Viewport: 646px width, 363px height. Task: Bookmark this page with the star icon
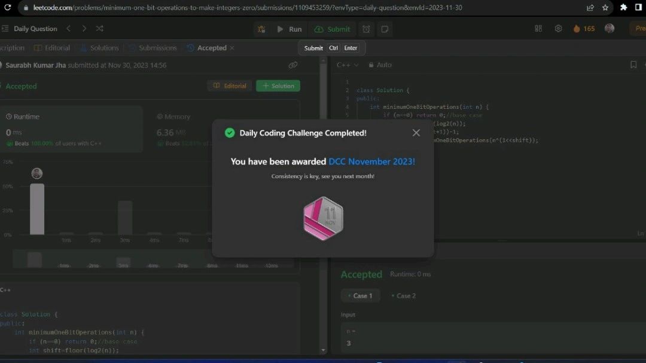(x=605, y=7)
